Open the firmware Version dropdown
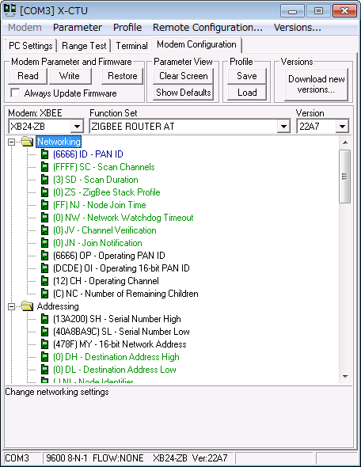Screen dimensions: 361x467 pyautogui.click(x=342, y=127)
